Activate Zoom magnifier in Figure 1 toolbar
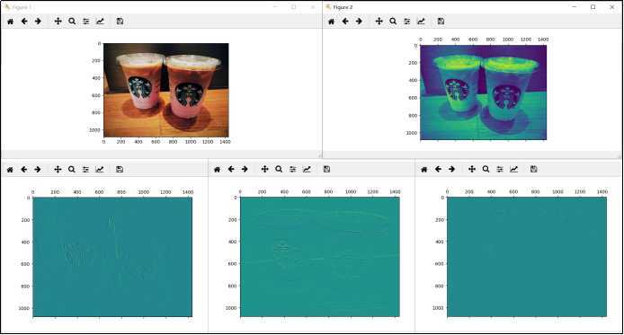Image resolution: width=624 pixels, height=335 pixels. 72,22
